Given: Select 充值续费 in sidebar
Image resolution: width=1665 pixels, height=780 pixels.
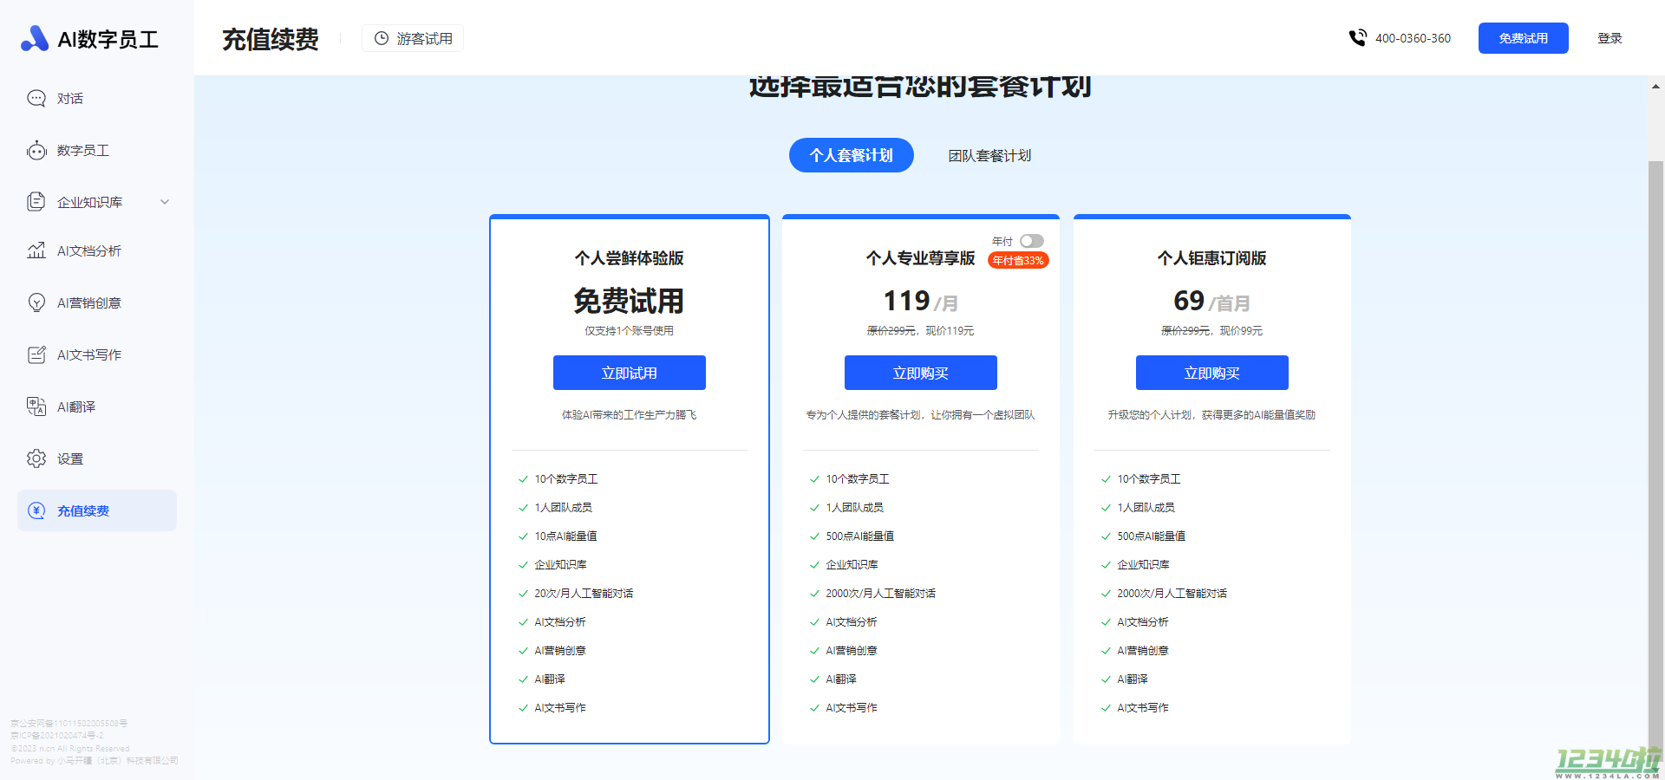Looking at the screenshot, I should [97, 510].
